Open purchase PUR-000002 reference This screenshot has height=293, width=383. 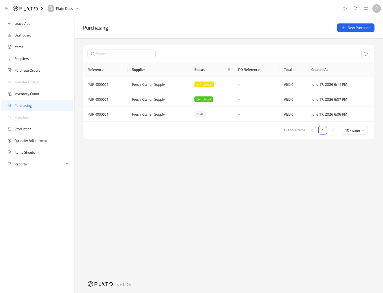click(x=98, y=84)
